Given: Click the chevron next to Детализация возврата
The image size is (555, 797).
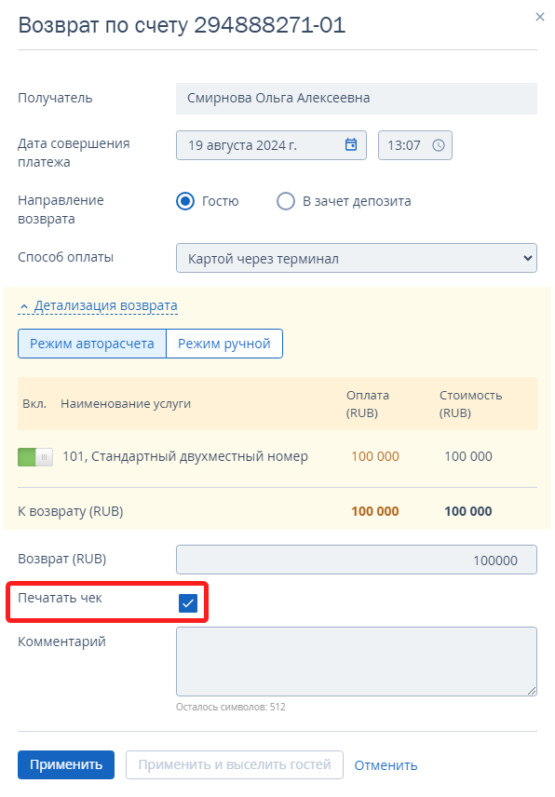Looking at the screenshot, I should [x=24, y=306].
